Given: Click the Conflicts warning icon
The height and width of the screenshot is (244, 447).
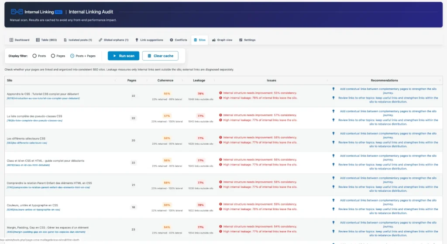Looking at the screenshot, I should (x=171, y=40).
